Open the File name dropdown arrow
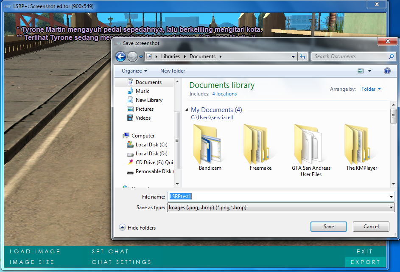 [391, 197]
